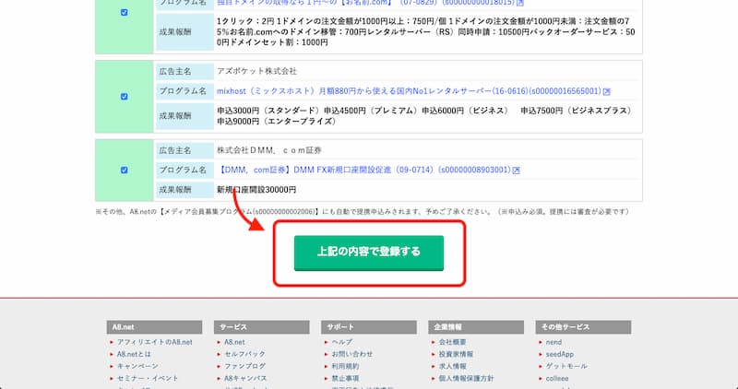Open アフィリエイトのA8.net footer link
Screen dimensions: 738x389
(x=154, y=342)
